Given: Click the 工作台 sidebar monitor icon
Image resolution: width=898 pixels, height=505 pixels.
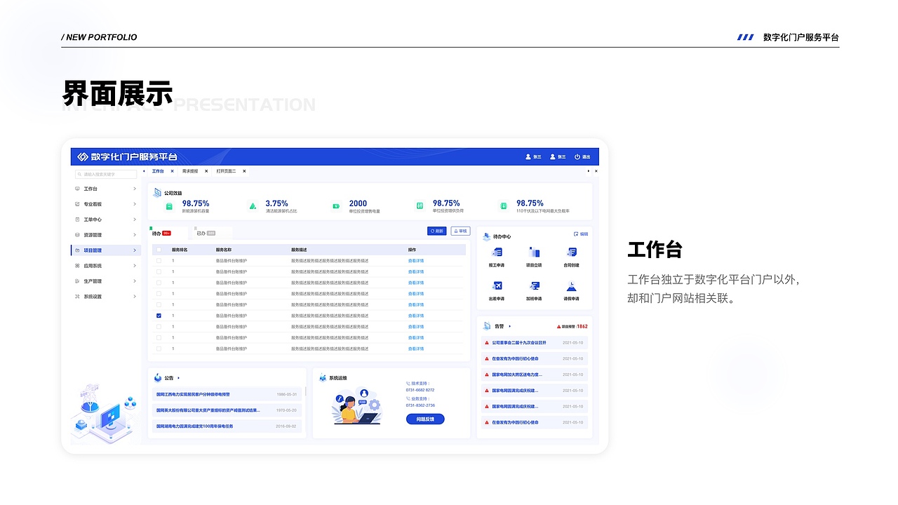Looking at the screenshot, I should [x=77, y=189].
